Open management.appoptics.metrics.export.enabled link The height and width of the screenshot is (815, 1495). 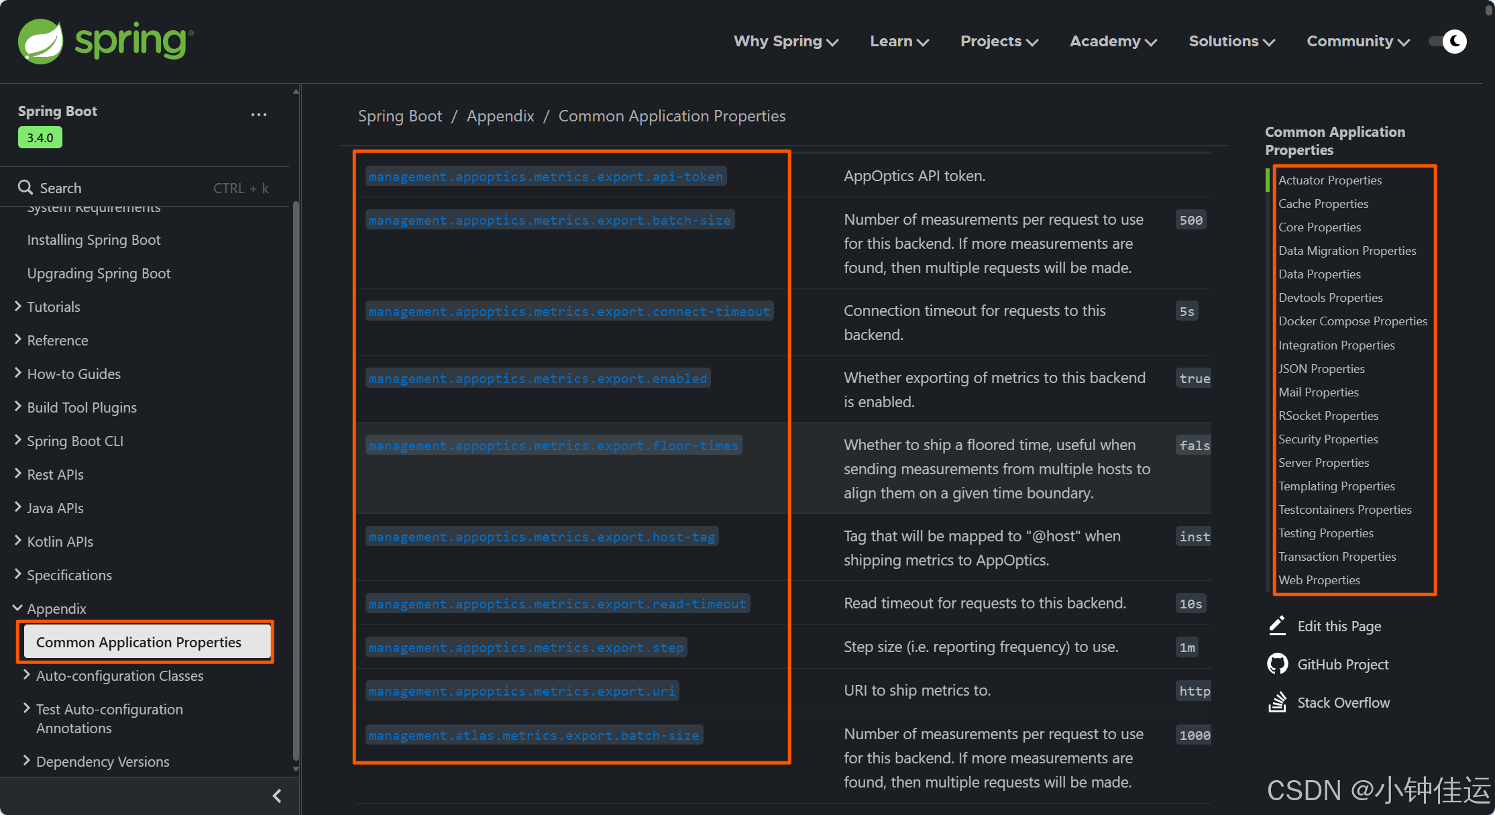coord(538,378)
